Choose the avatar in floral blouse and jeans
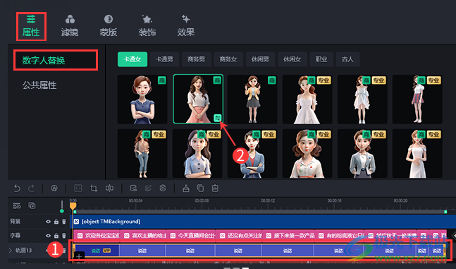This screenshot has height=269, width=456. click(142, 154)
